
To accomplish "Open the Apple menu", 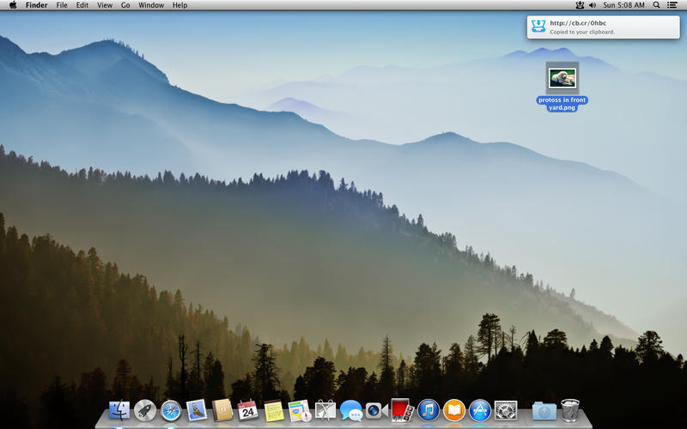I will click(13, 5).
